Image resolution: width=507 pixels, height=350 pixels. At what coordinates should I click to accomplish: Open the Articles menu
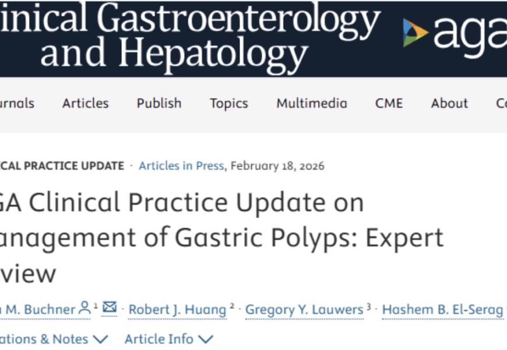click(86, 103)
